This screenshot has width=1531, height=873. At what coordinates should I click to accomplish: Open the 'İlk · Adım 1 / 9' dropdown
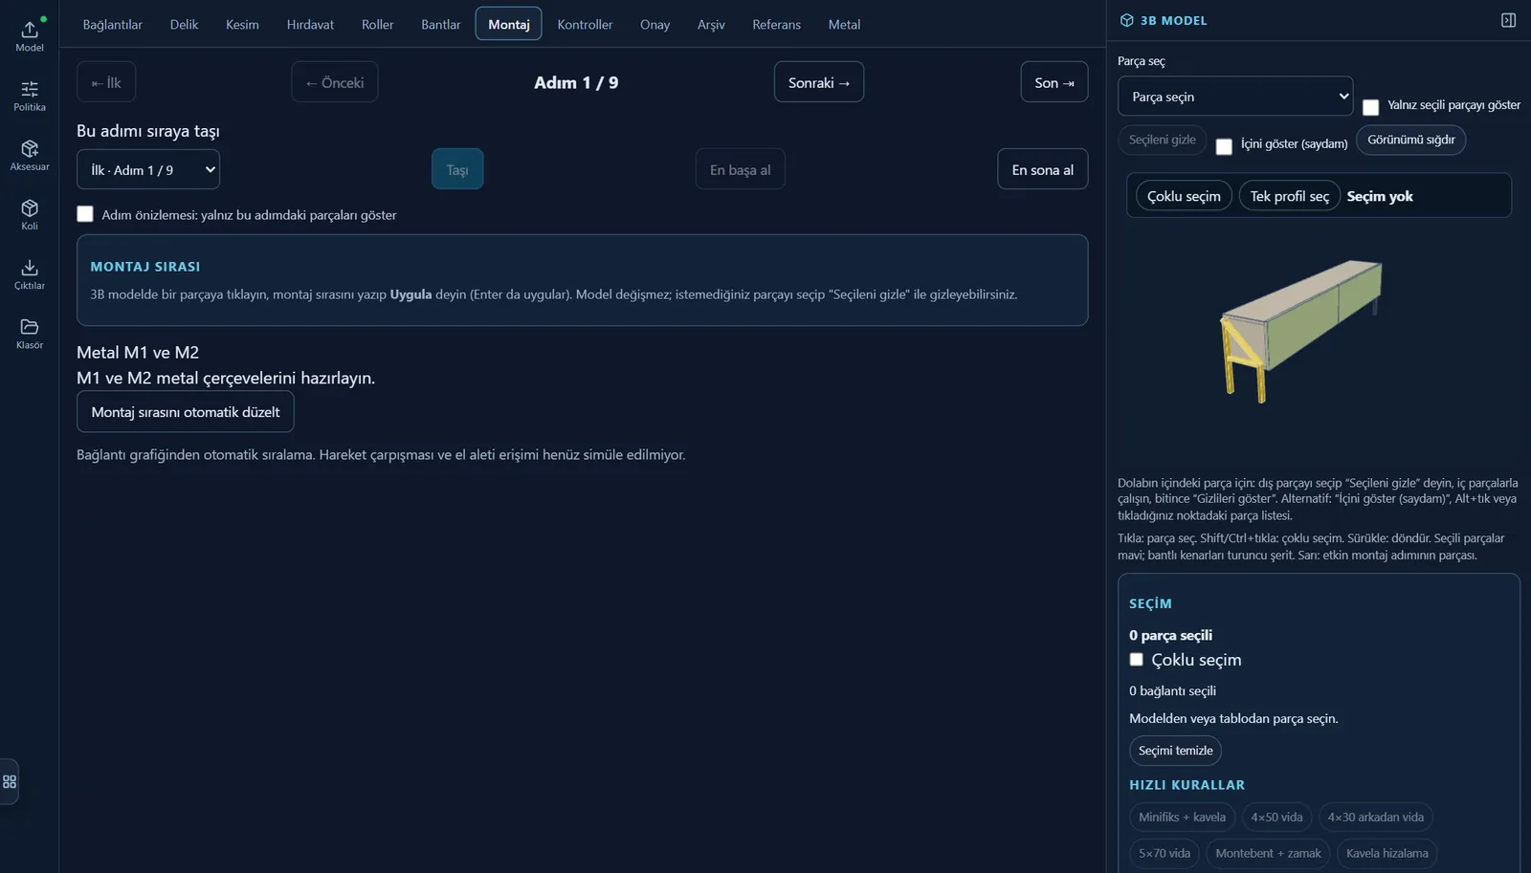148,169
